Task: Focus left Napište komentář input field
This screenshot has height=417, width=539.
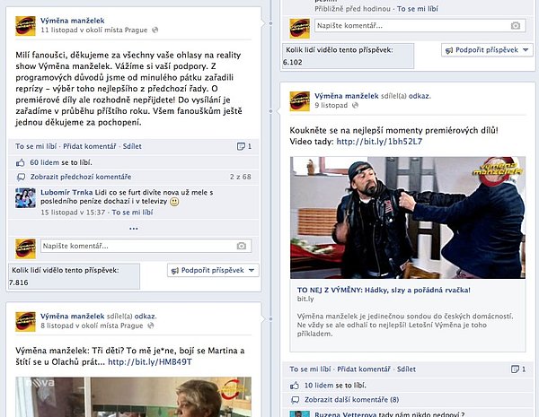Action: (x=146, y=246)
